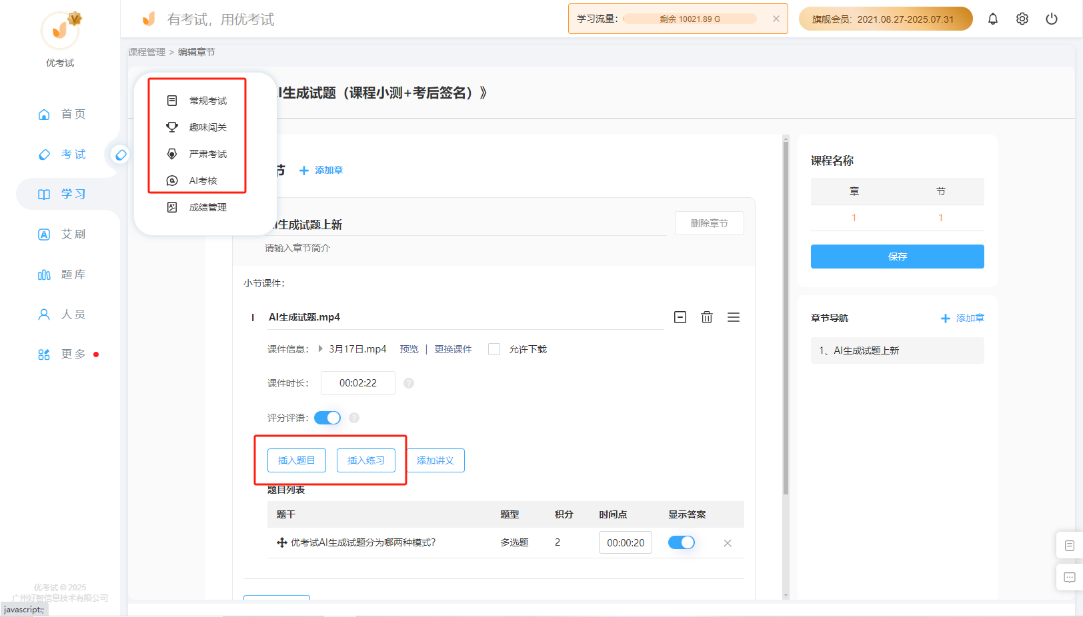The width and height of the screenshot is (1083, 617).
Task: Select 1、AI生成试题上新 in chapter navigation
Action: 898,350
